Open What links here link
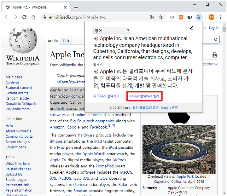 click(18, 164)
